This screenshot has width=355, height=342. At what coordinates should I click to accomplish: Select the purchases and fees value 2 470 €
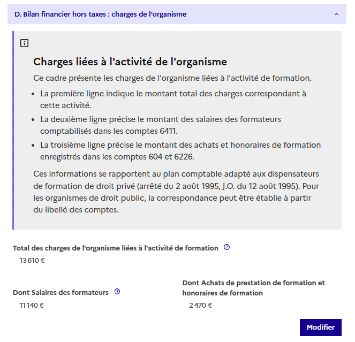click(200, 306)
